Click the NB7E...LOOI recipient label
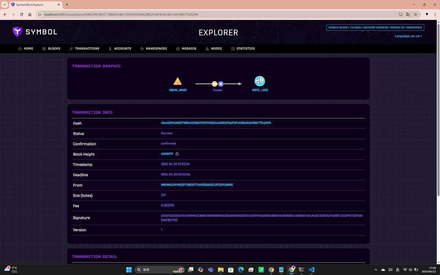 [x=260, y=90]
